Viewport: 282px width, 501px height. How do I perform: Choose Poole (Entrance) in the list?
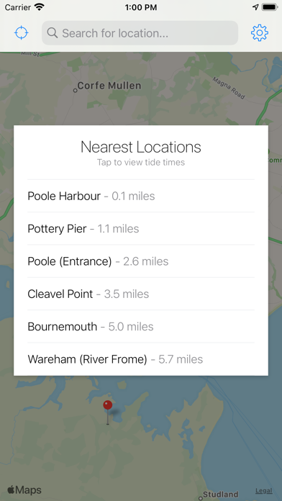[141, 261]
